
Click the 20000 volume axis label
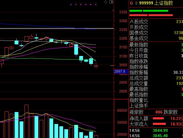122,134
